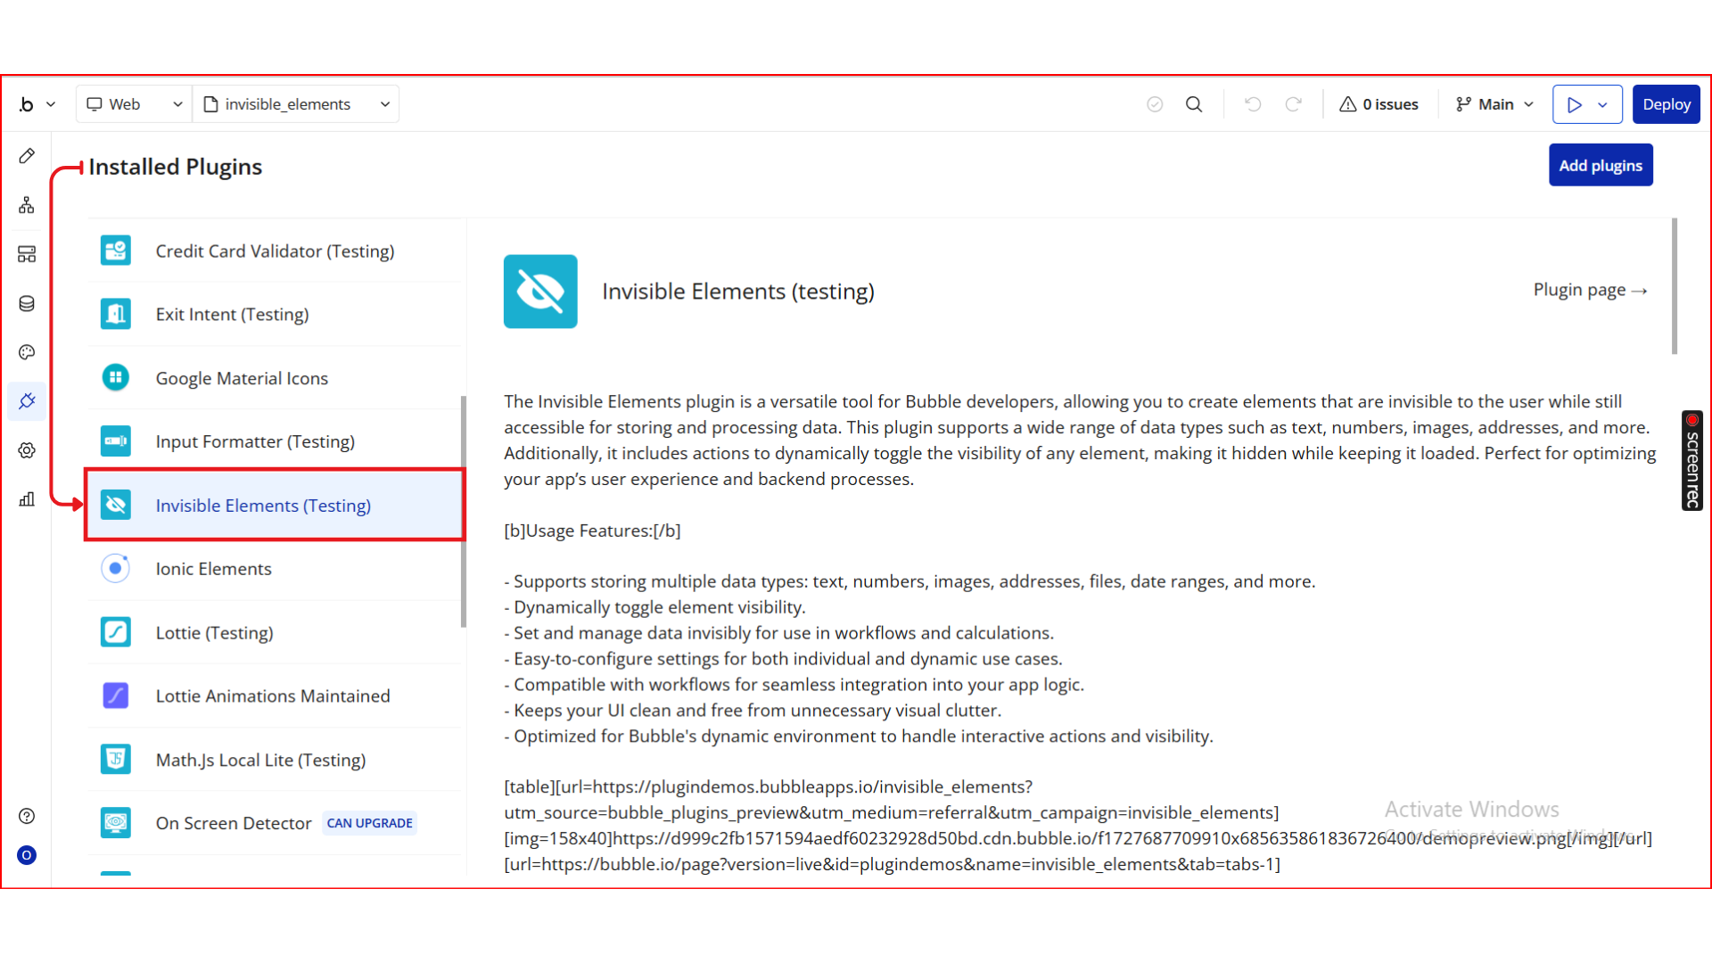Click the Add plugins button
The height and width of the screenshot is (963, 1712).
[x=1601, y=166]
